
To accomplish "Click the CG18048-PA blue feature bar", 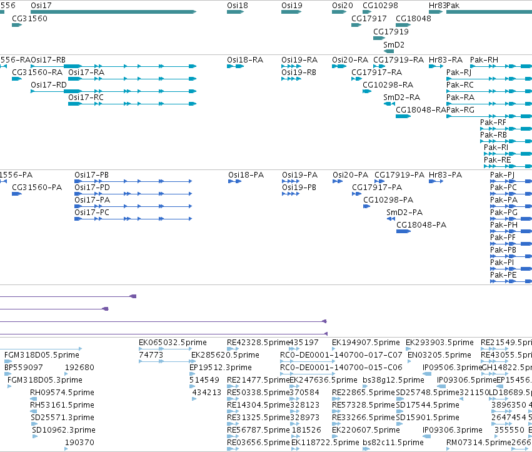I will pos(403,231).
